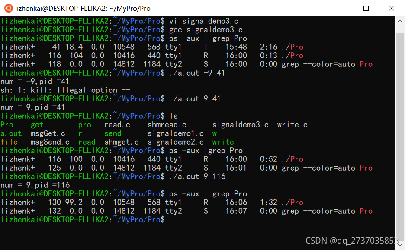This screenshot has width=405, height=250.
Task: Close the terminal window
Action: (391, 8)
